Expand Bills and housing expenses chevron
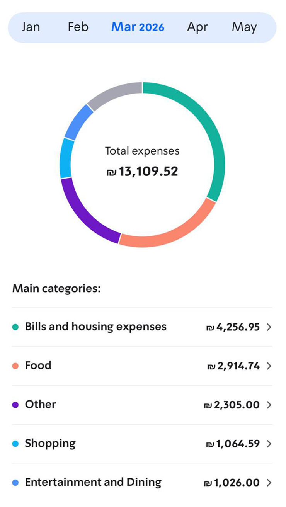This screenshot has width=286, height=507. tap(269, 327)
